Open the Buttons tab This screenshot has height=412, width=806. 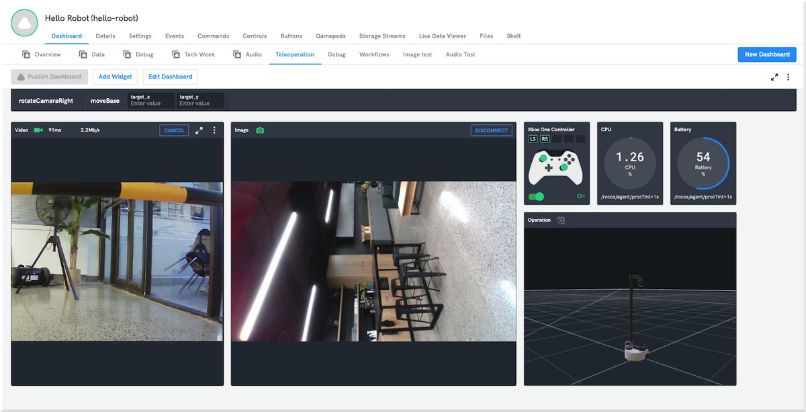[291, 36]
